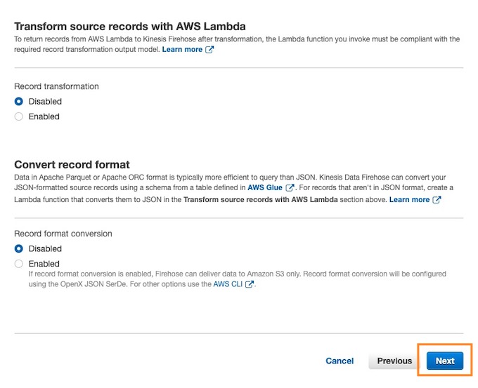Proceed with the blue Next button
The width and height of the screenshot is (478, 388).
(445, 361)
